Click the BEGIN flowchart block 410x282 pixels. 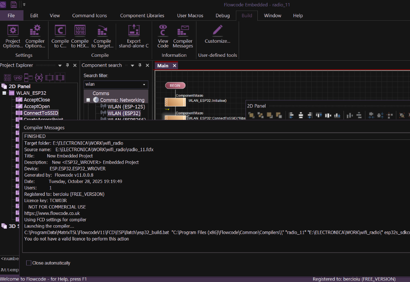pos(175,85)
